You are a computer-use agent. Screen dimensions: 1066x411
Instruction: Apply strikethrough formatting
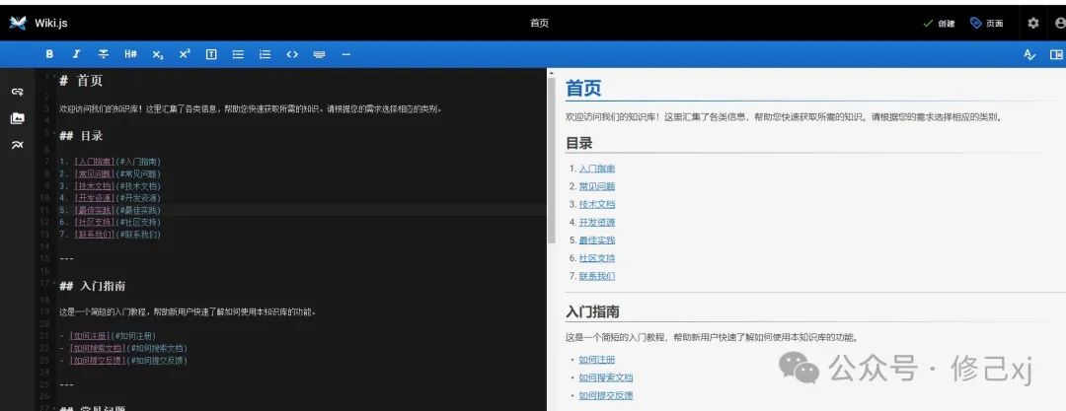(x=104, y=54)
